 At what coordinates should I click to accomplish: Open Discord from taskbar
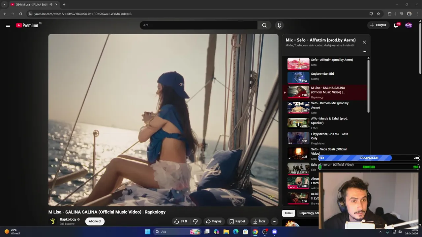(274, 232)
